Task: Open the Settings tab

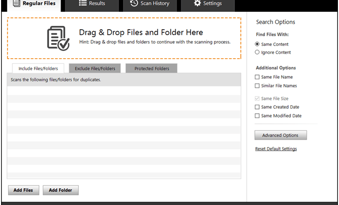Action: 208,5
